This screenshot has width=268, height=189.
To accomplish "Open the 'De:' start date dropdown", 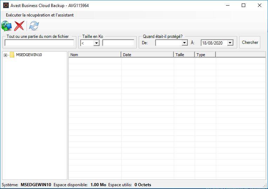I will click(185, 43).
